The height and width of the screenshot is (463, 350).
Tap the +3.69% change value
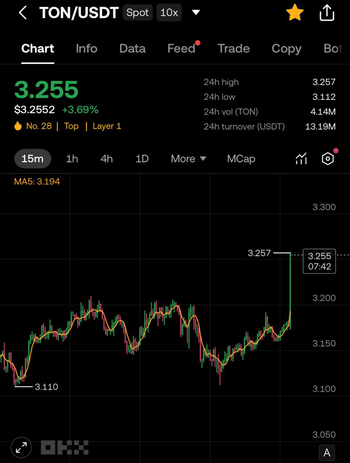(x=80, y=110)
